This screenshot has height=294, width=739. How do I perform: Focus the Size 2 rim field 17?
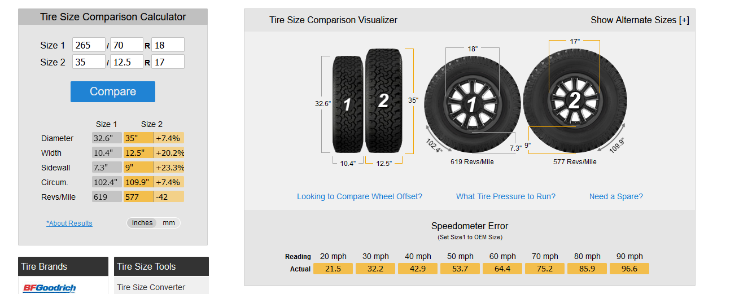pyautogui.click(x=168, y=62)
